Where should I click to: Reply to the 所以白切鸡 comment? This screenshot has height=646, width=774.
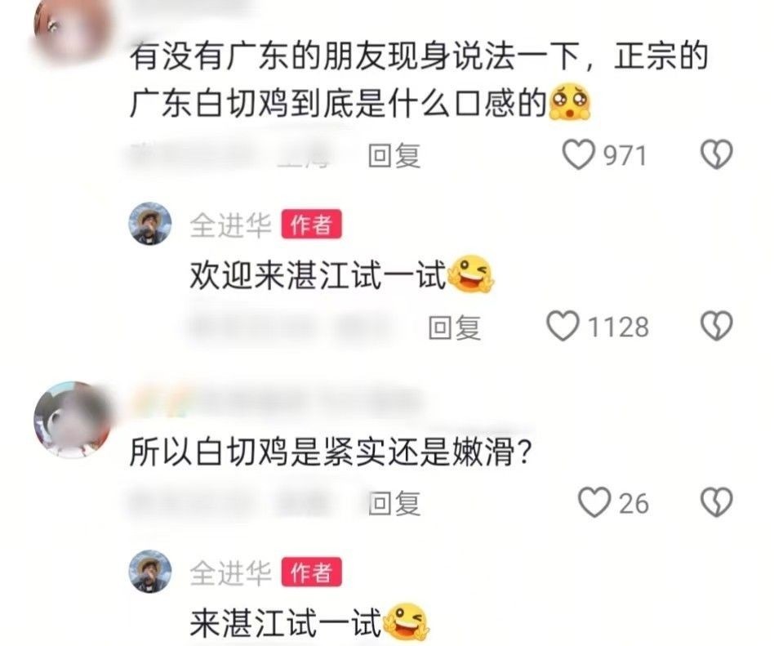pyautogui.click(x=394, y=503)
